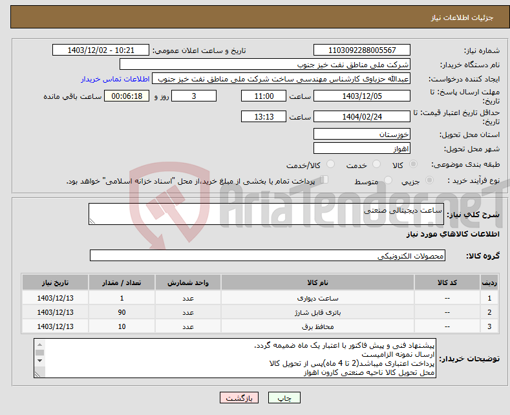Select the متوسط purchase type radio
The height and width of the screenshot is (415, 510).
[388, 180]
